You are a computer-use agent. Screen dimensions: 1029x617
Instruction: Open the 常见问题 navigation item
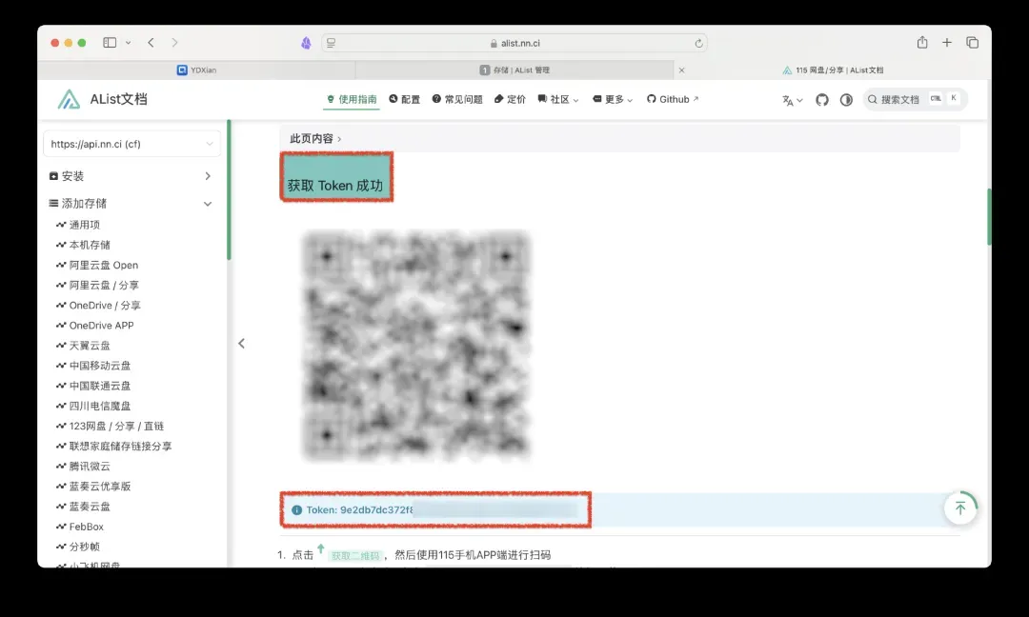pos(457,99)
